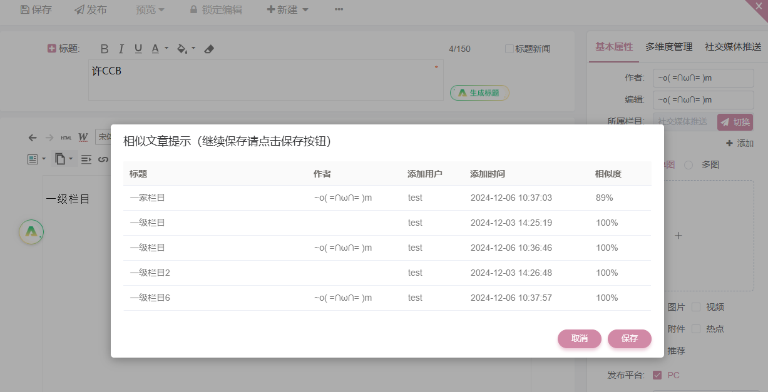768x392 pixels.
Task: Toggle italic formatting for the title
Action: pyautogui.click(x=121, y=49)
